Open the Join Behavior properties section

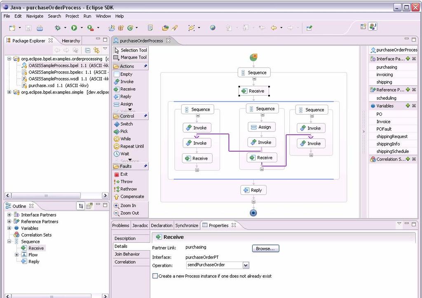(131, 254)
